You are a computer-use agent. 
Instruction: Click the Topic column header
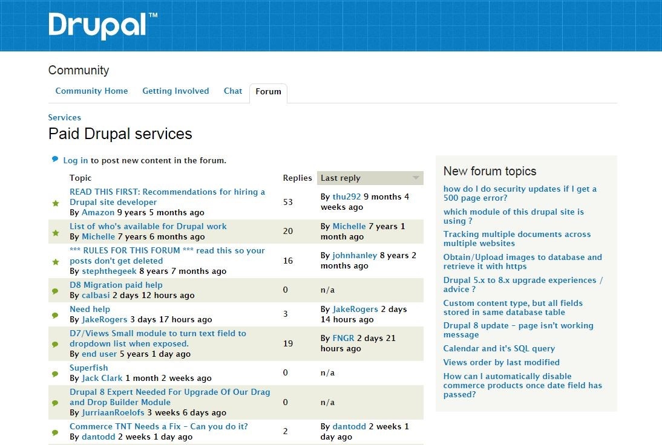click(x=80, y=178)
